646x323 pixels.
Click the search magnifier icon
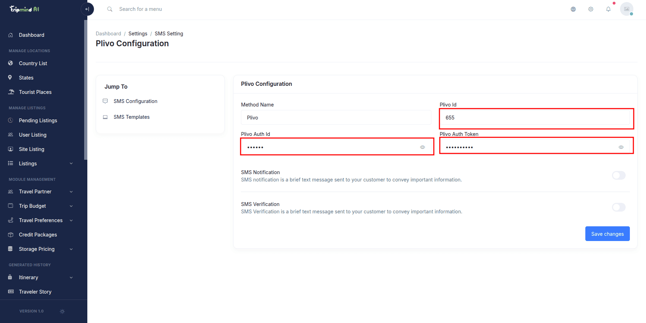(x=110, y=9)
